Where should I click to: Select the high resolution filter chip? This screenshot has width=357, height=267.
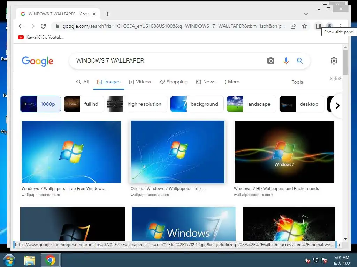click(x=137, y=104)
